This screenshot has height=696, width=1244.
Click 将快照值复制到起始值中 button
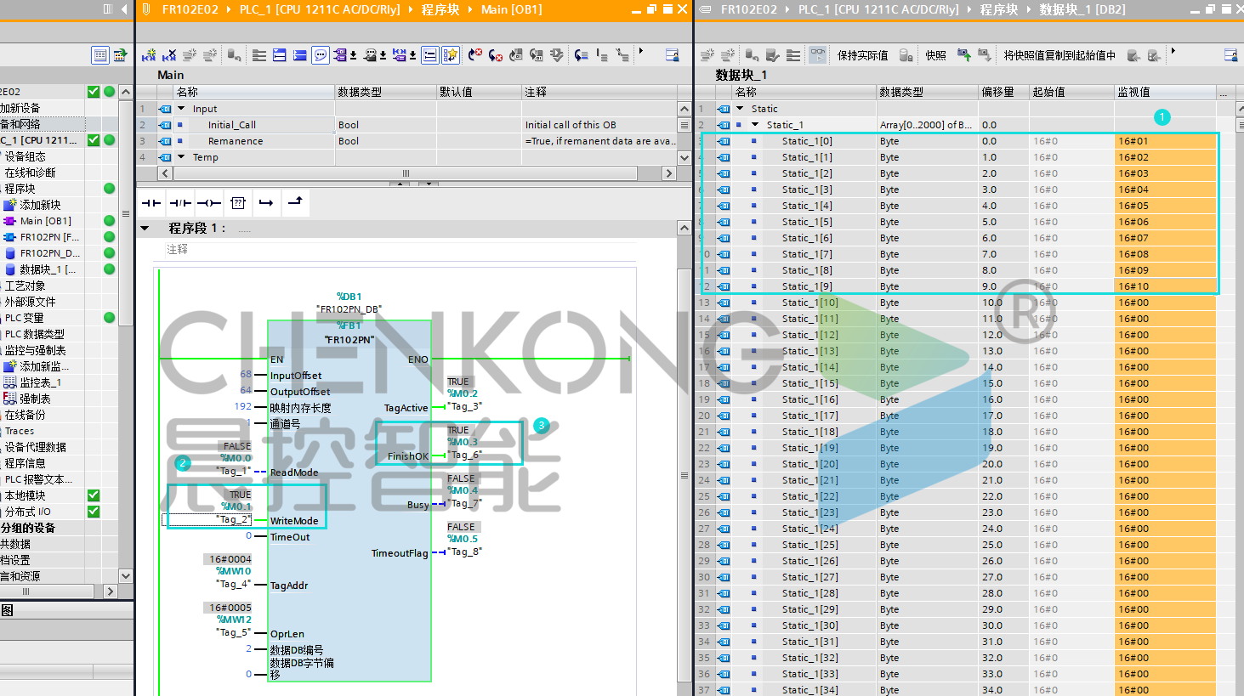(1059, 55)
